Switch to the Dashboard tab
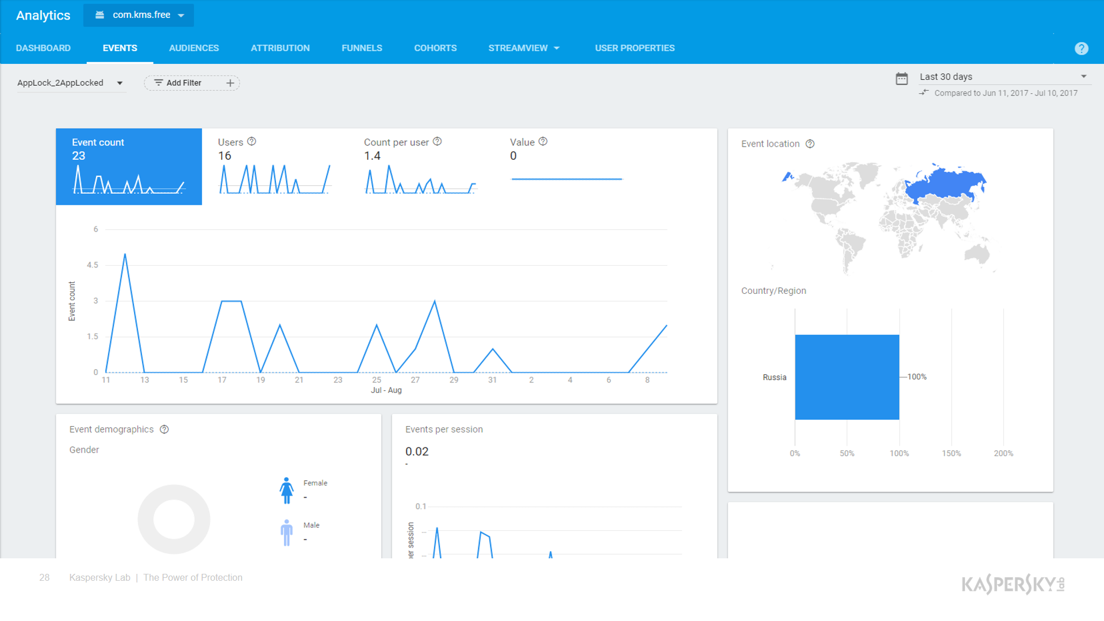The image size is (1104, 621). (43, 48)
